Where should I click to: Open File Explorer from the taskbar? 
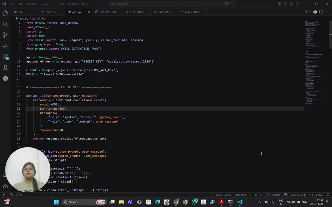pos(121,202)
